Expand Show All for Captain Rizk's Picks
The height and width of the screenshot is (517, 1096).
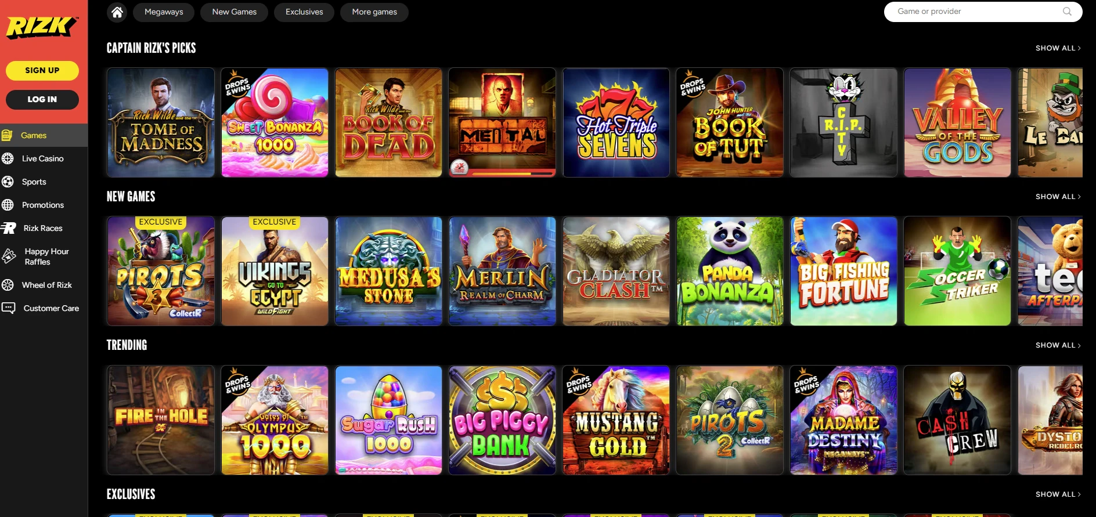tap(1058, 48)
